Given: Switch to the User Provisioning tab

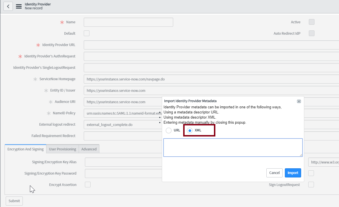Looking at the screenshot, I should tap(62, 149).
